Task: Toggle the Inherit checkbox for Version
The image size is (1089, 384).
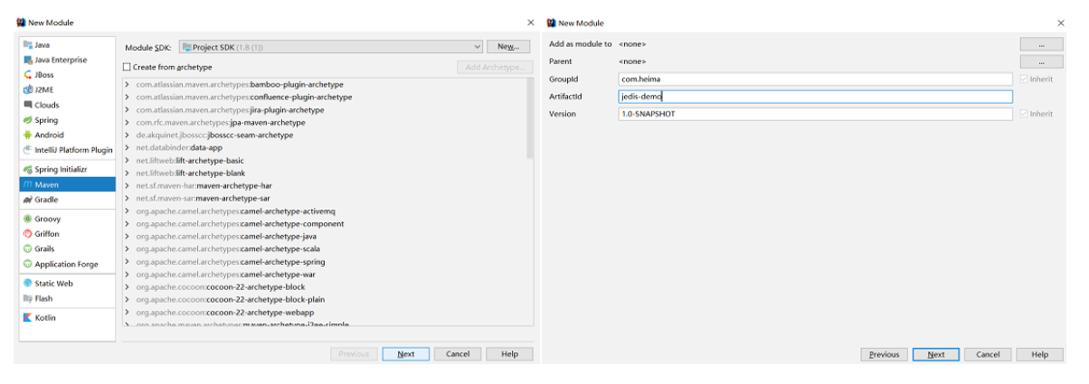Action: click(x=1023, y=114)
